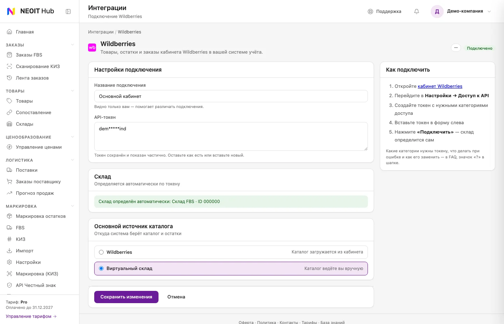Open Заказы FBS menu item

click(x=40, y=55)
